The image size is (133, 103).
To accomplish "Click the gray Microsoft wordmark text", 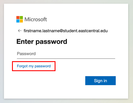I will (36, 19).
